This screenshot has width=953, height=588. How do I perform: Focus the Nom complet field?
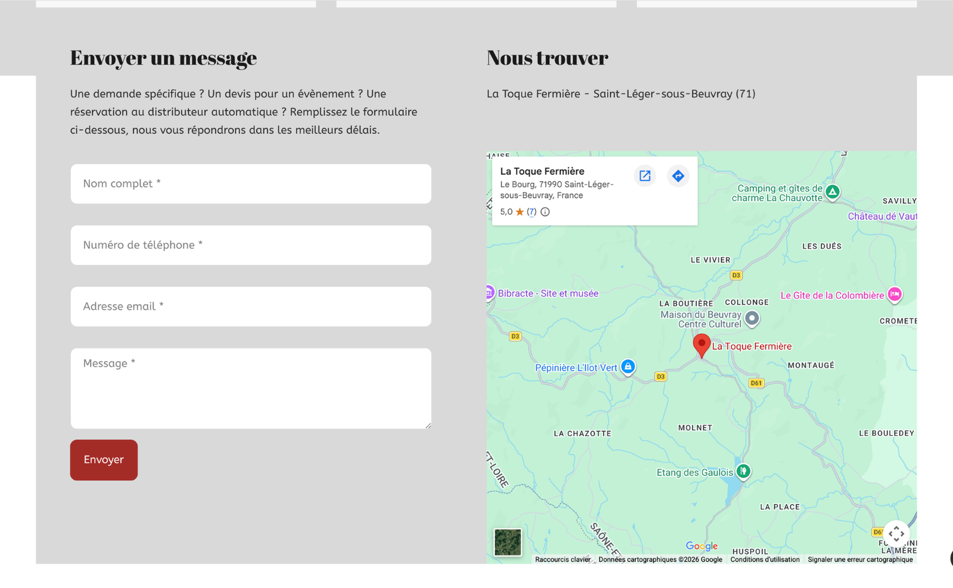click(x=251, y=184)
